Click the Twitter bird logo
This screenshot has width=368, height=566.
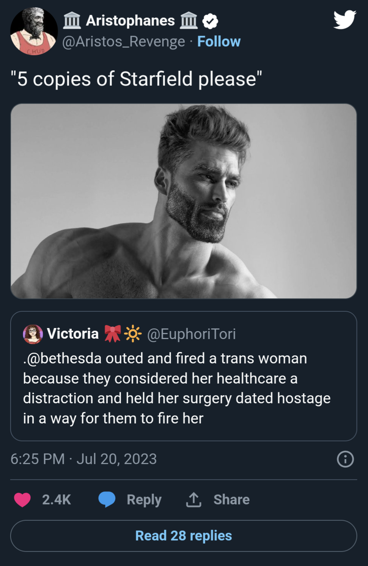click(344, 19)
